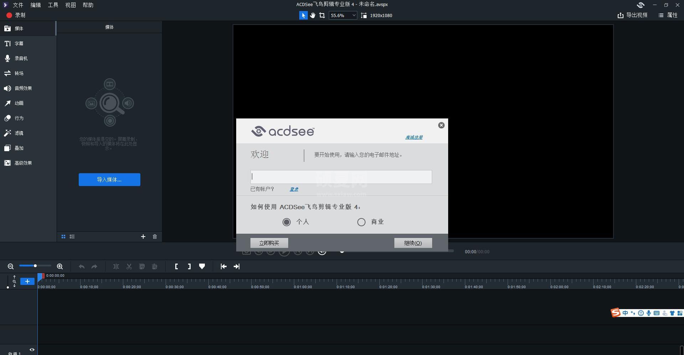
Task: Open the 转场 transitions panel
Action: pos(28,73)
